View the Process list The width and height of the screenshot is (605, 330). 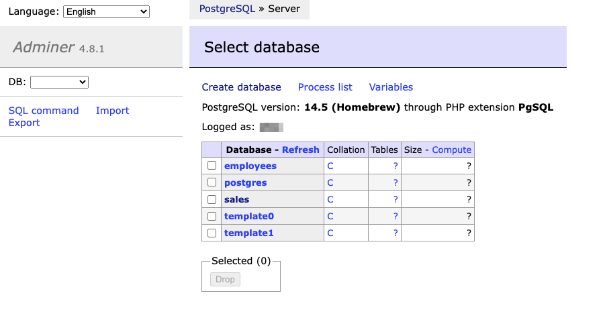[325, 87]
